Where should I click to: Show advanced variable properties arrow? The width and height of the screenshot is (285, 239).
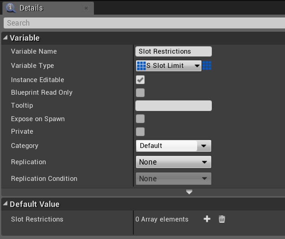click(x=189, y=192)
